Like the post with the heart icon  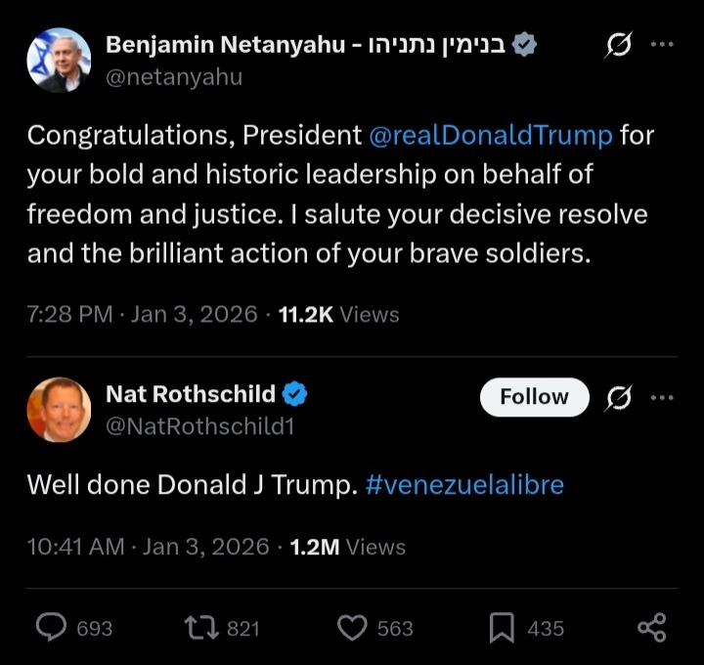pos(352,628)
